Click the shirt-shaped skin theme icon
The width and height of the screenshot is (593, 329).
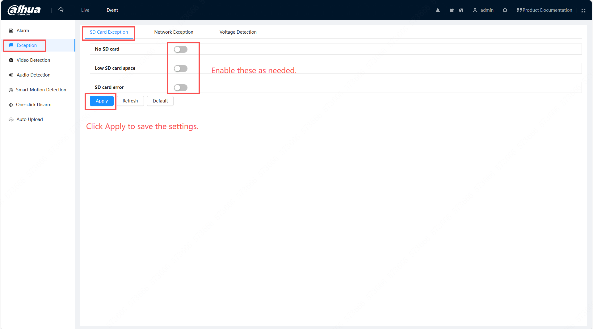pyautogui.click(x=452, y=10)
